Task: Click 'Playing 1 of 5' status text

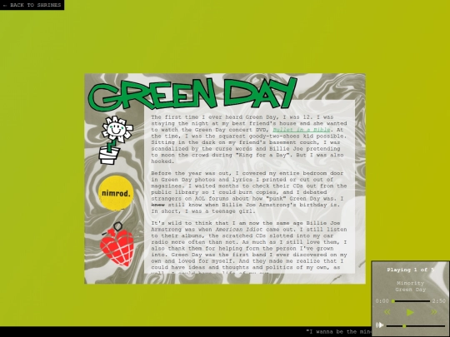Action: [410, 270]
